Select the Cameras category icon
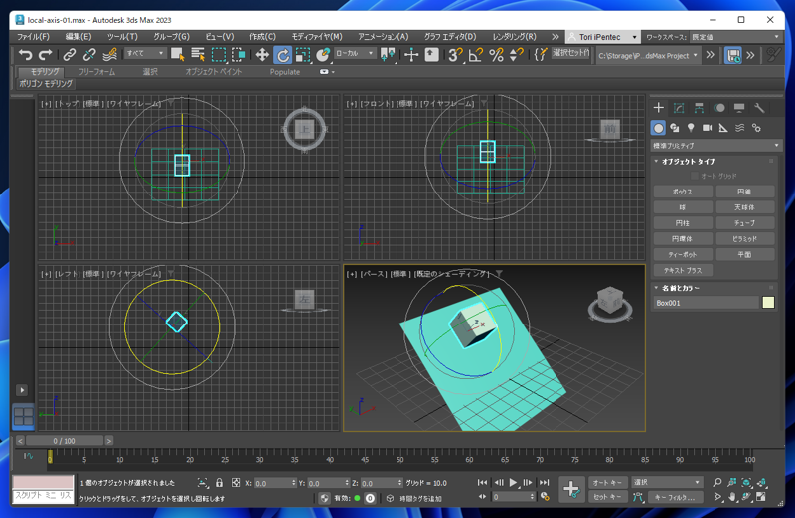The width and height of the screenshot is (795, 518). tap(707, 128)
